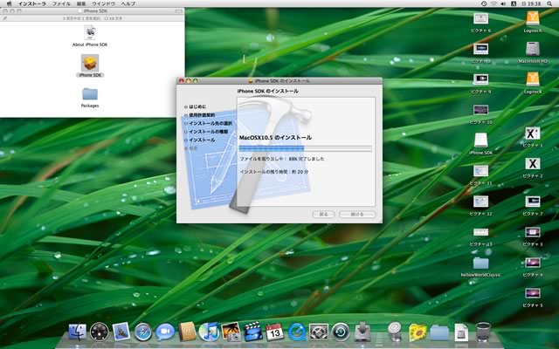The image size is (559, 349).
Task: Open the ウインドウ menu
Action: click(103, 3)
